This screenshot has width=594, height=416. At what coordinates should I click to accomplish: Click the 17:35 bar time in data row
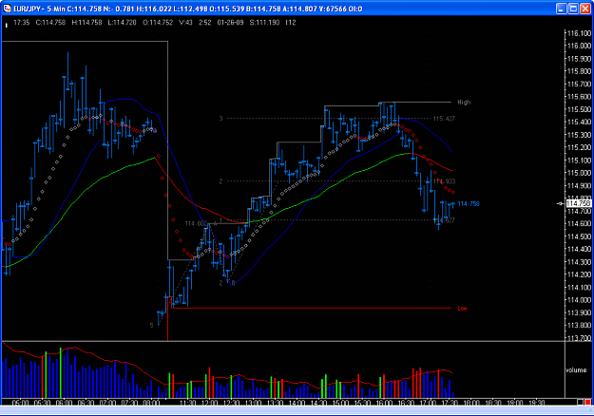[x=21, y=23]
